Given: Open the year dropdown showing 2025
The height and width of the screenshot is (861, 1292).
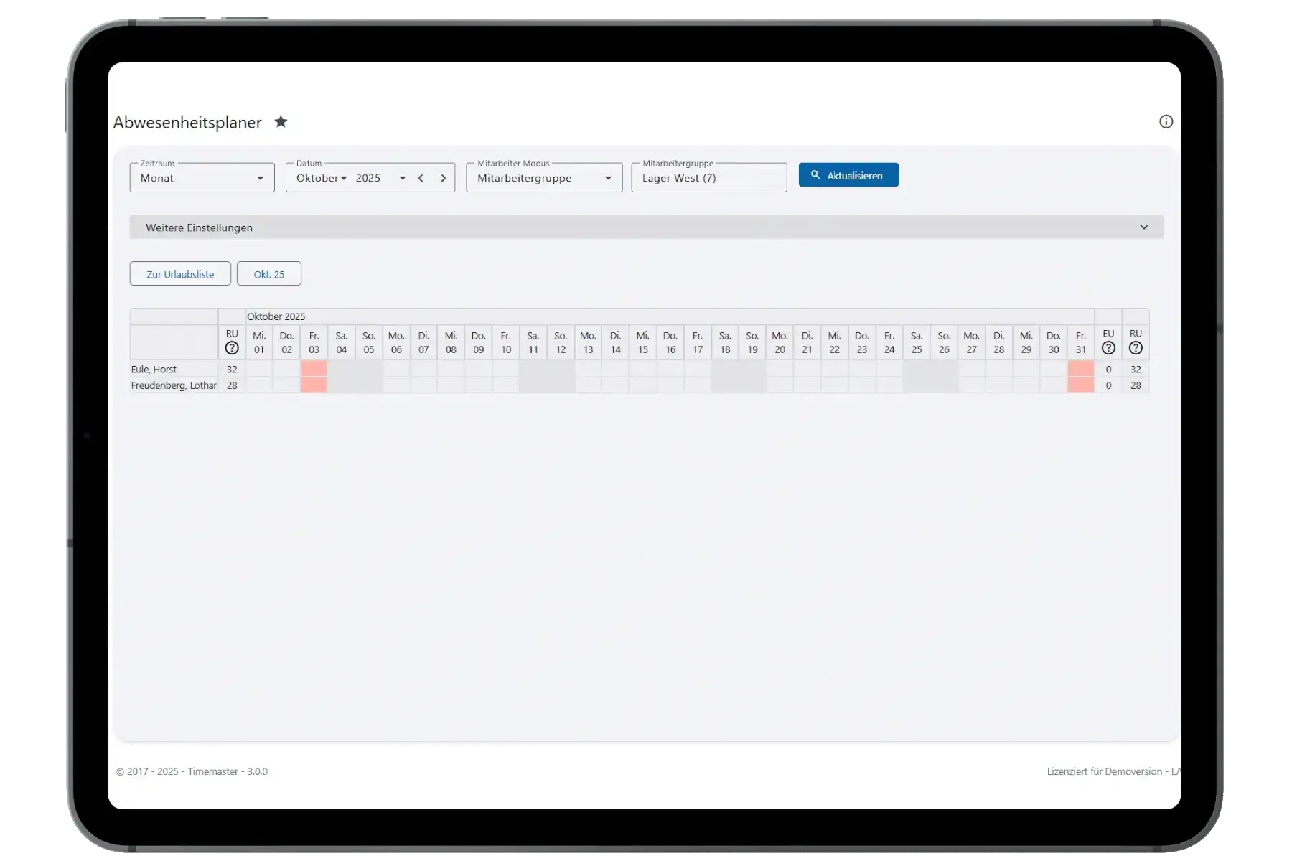Looking at the screenshot, I should [380, 178].
